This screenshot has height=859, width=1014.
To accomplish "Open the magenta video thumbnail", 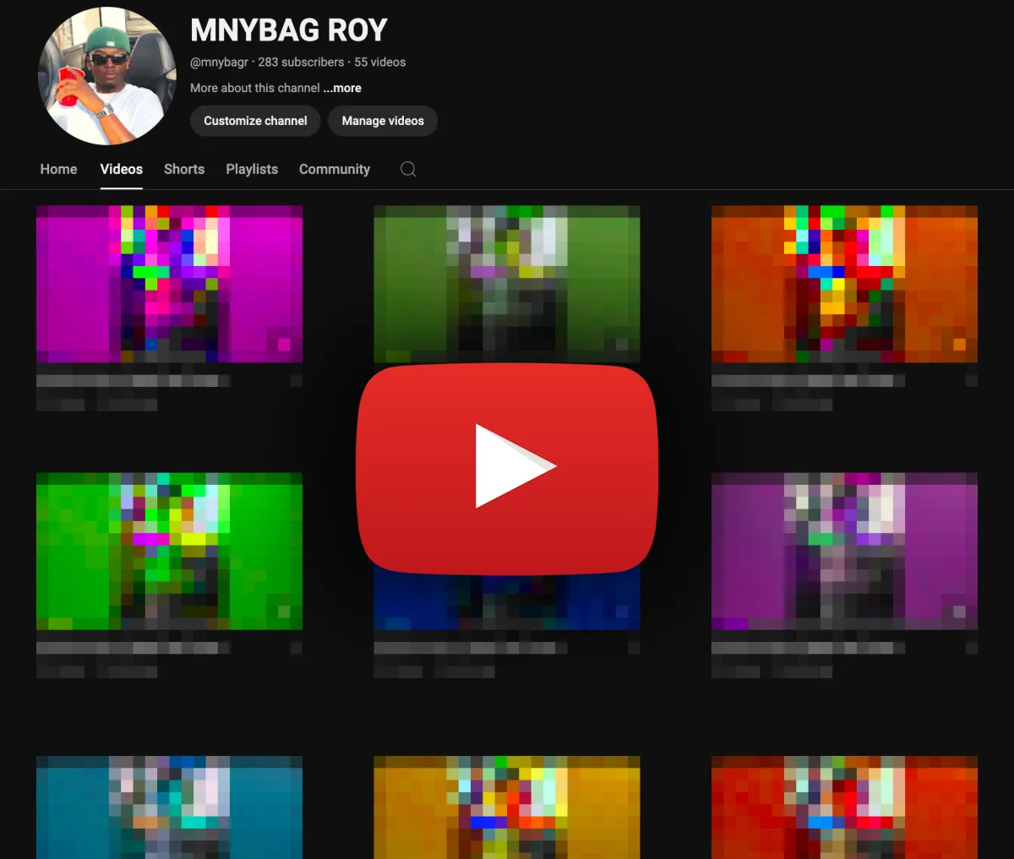I will click(x=169, y=284).
